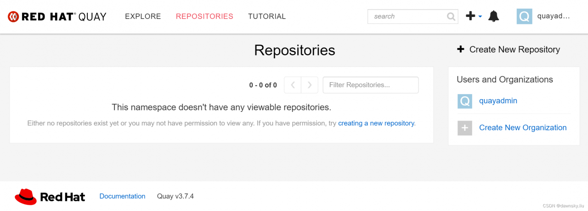
Task: Select quayadmin under Users and Organizations
Action: [498, 100]
